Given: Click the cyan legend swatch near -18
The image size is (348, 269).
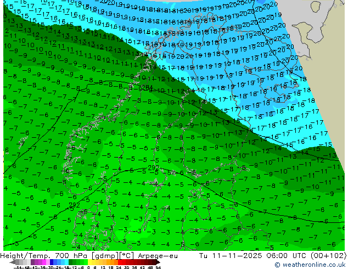Looking at the screenshot, I should click(66, 262).
